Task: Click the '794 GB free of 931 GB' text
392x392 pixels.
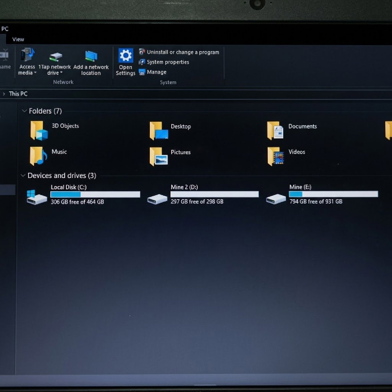Action: coord(316,201)
